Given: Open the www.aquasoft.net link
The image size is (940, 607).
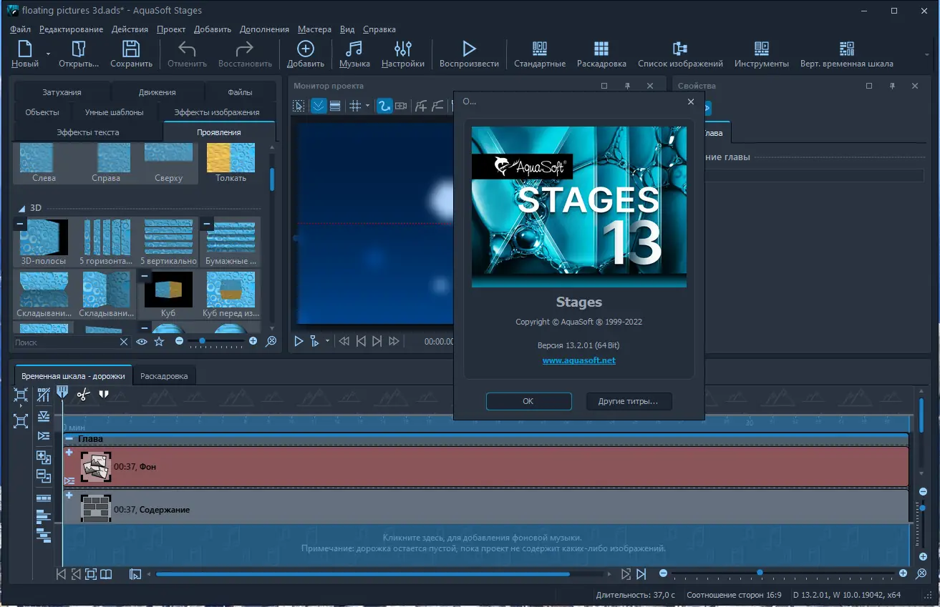Looking at the screenshot, I should 578,360.
